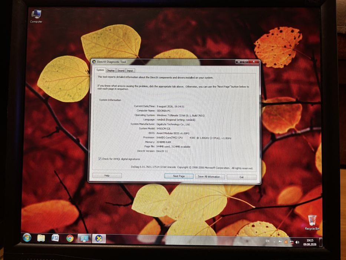Switch to the Sound tab
The width and height of the screenshot is (346, 260).
coord(121,70)
